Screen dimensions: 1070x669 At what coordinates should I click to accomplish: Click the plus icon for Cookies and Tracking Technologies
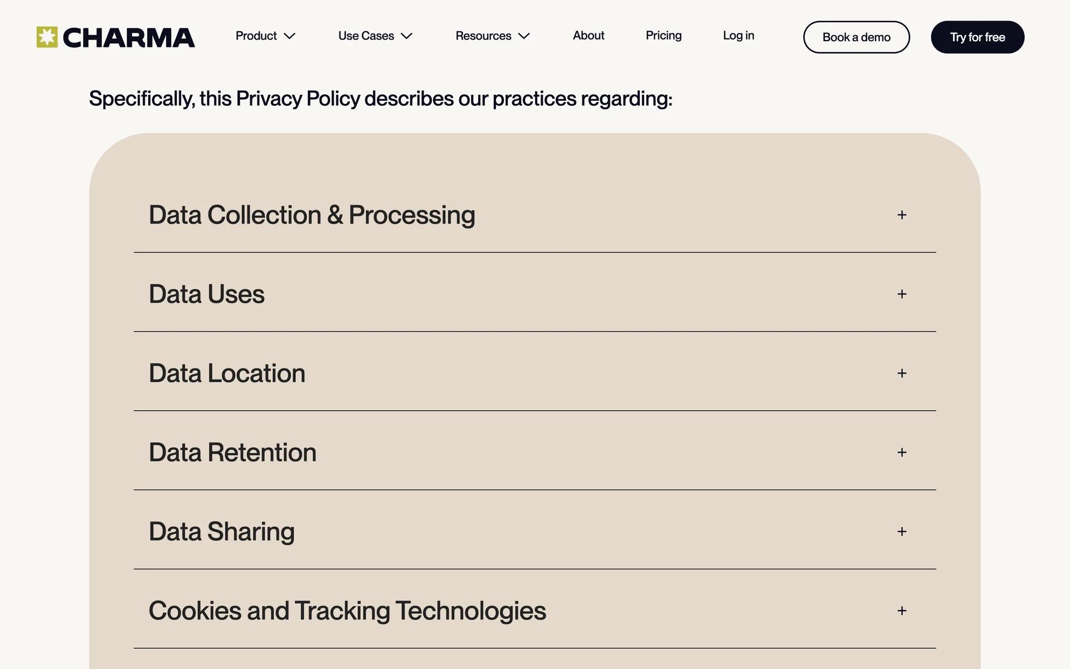point(902,611)
